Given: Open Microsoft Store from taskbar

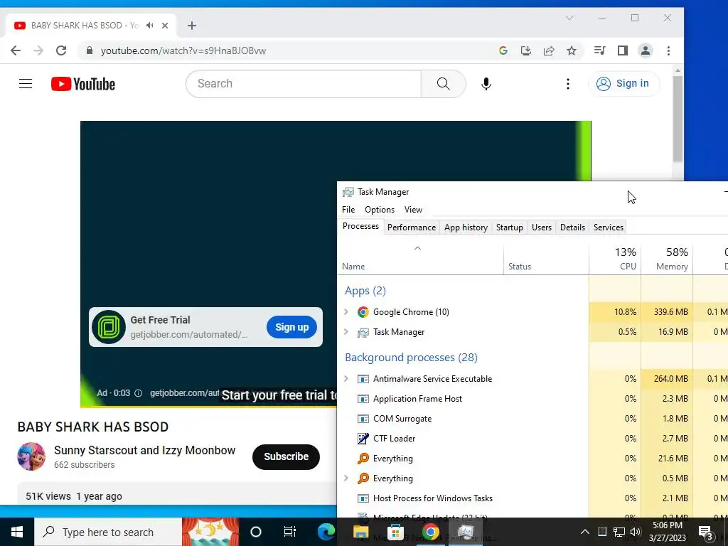Looking at the screenshot, I should click(395, 532).
